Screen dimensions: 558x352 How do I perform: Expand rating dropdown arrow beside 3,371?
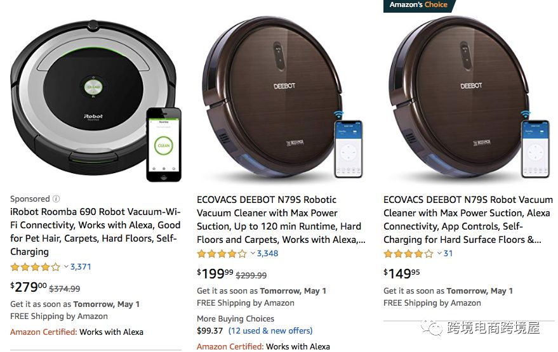[x=66, y=267]
